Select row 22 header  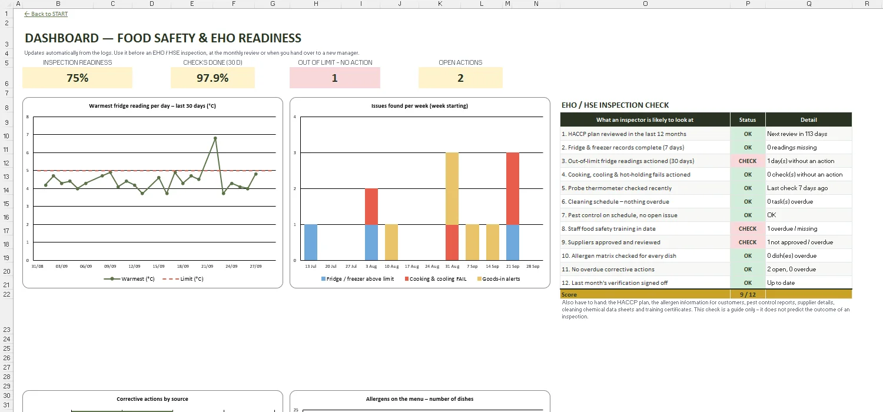(6, 294)
